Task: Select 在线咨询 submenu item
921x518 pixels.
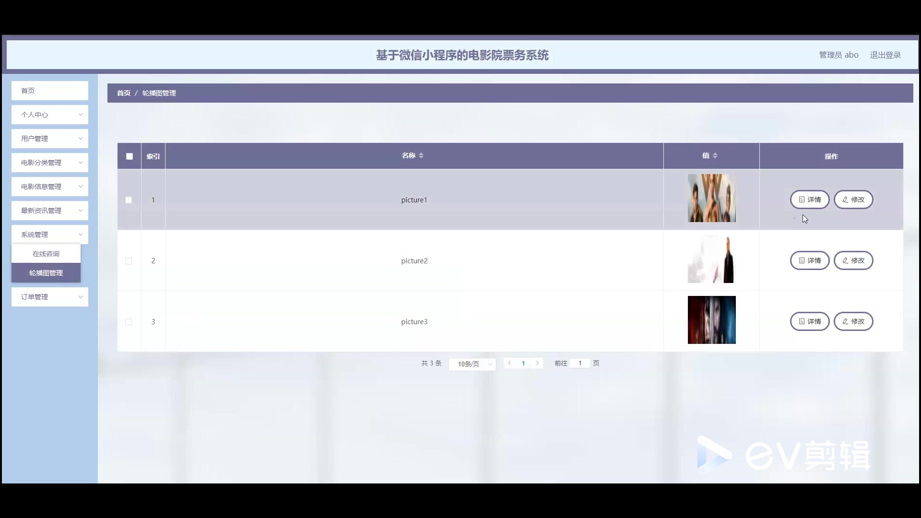Action: (x=46, y=254)
